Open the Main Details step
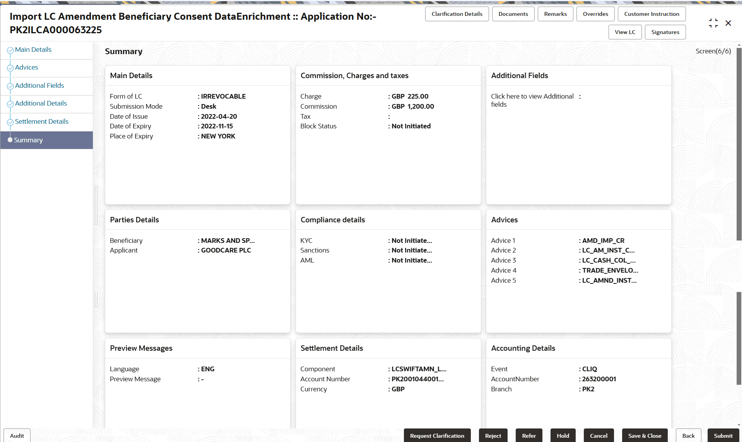 [33, 49]
